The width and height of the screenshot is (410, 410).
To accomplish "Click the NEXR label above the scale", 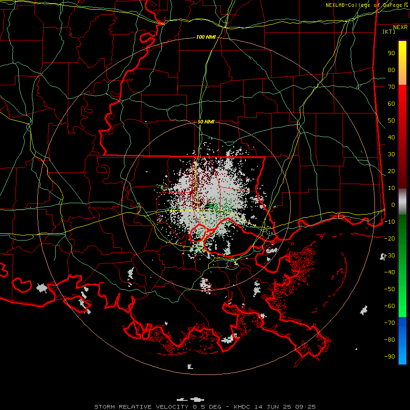I will [400, 27].
